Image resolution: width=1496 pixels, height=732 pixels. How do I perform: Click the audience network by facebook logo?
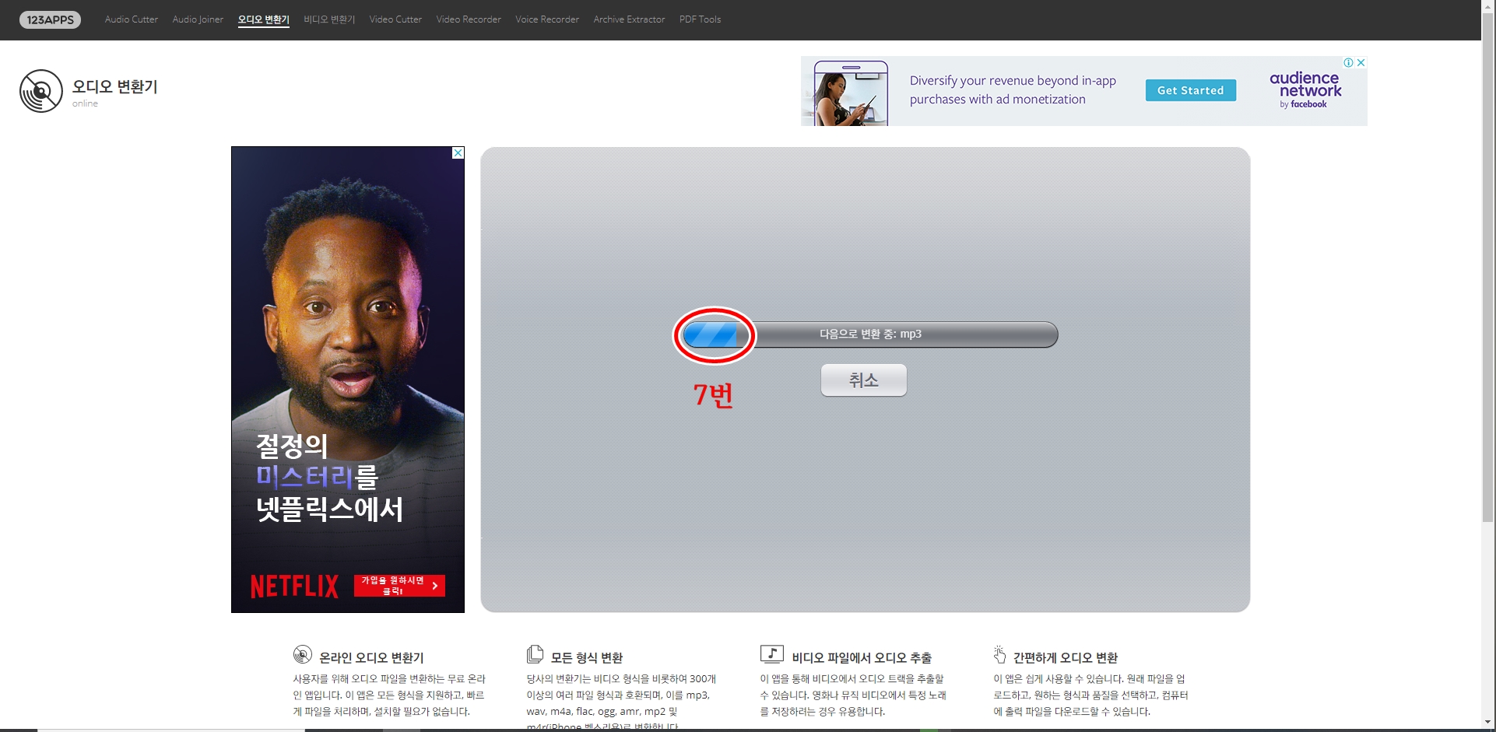point(1305,90)
